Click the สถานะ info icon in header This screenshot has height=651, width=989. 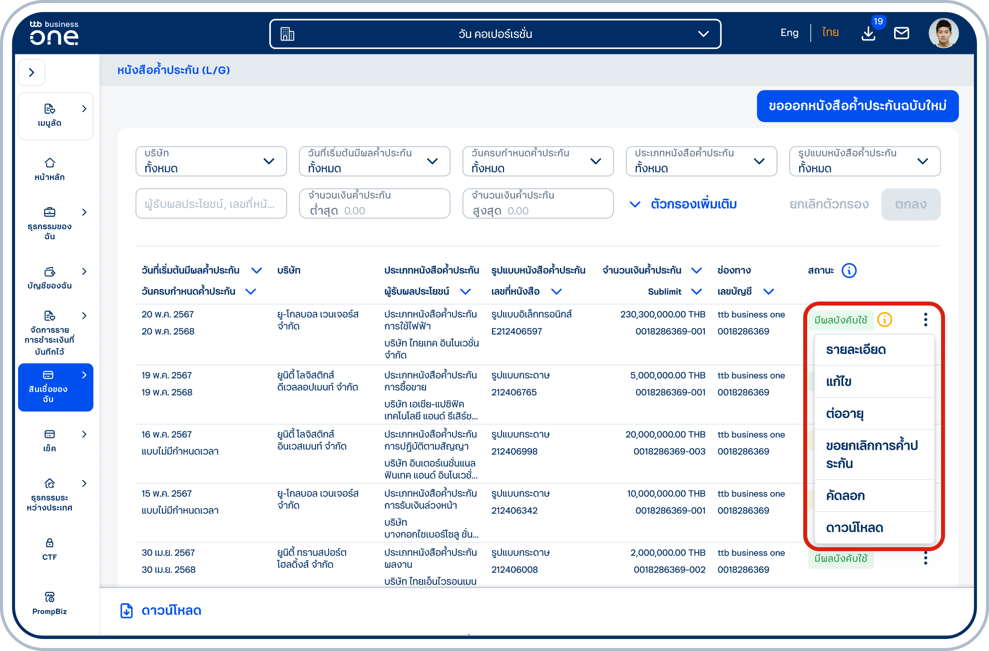849,271
